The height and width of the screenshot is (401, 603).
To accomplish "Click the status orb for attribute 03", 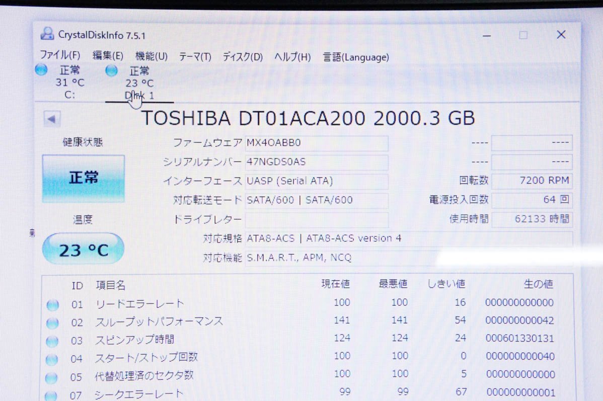I will tap(52, 341).
